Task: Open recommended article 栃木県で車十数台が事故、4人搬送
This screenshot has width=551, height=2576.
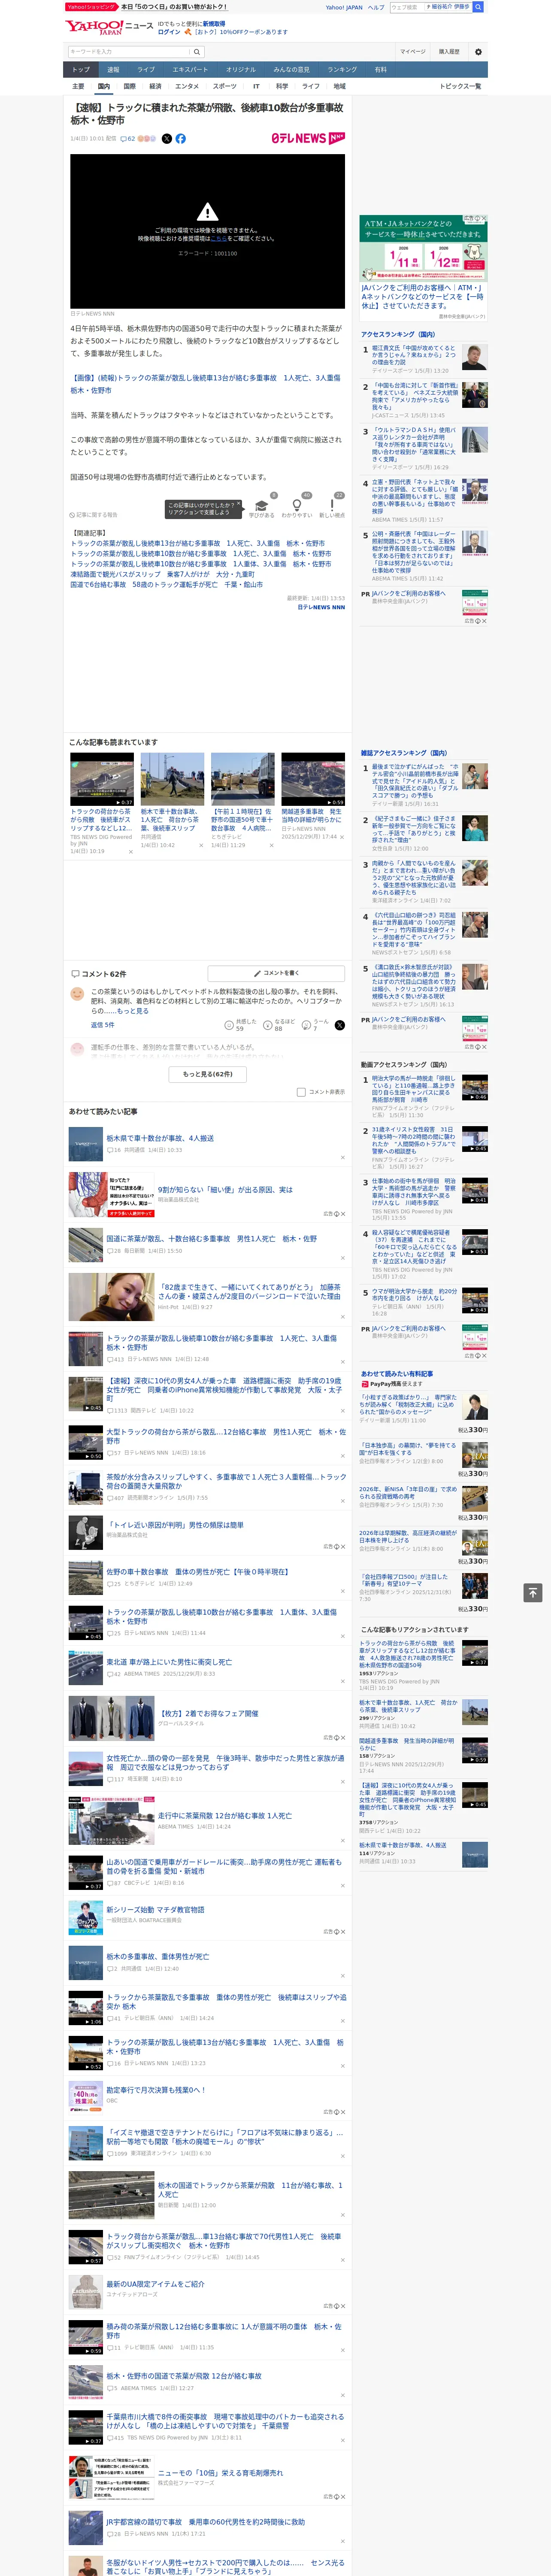Action: click(160, 1138)
